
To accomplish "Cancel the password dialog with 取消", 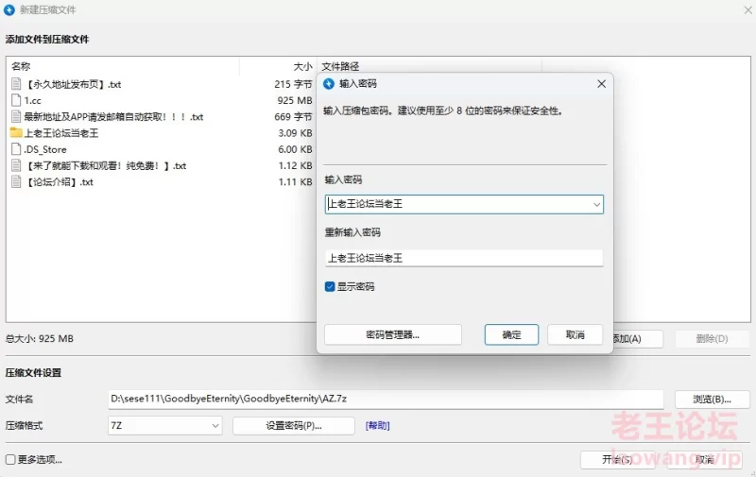I will 576,335.
